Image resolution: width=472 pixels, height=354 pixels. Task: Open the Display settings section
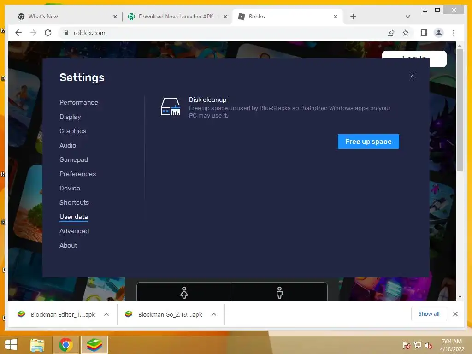click(x=70, y=117)
